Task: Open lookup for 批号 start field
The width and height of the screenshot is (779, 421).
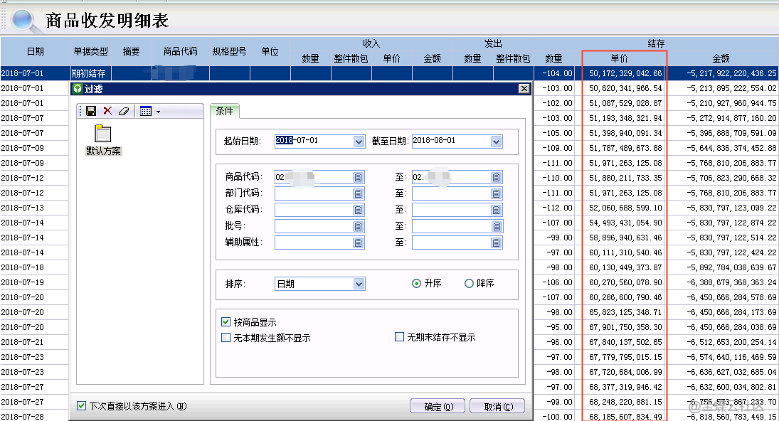Action: (x=359, y=226)
